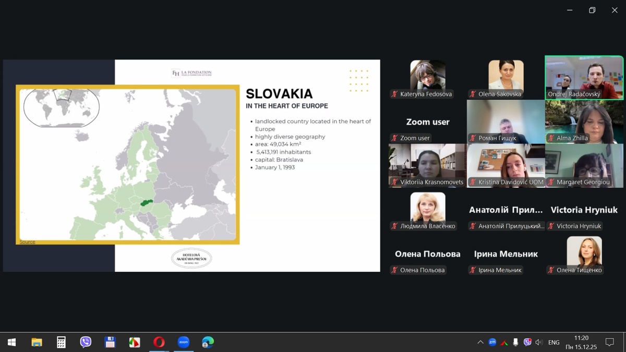Open File Explorer from taskbar
The image size is (626, 352).
pyautogui.click(x=37, y=342)
